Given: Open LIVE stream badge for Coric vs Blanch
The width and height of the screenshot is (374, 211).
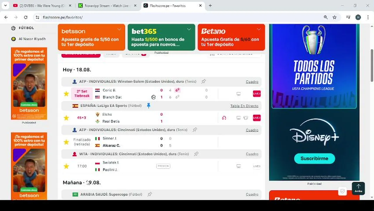Looking at the screenshot, I should tap(257, 94).
